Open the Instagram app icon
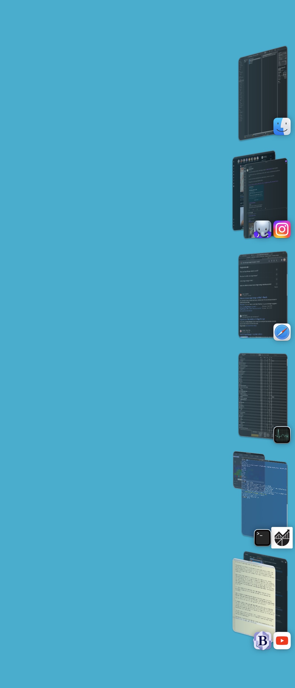Screen dimensions: 295x688 282,229
